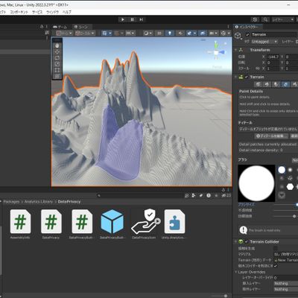Open the Pivot/Center handle position dropdown
This screenshot has width=298, height=298.
[64, 33]
